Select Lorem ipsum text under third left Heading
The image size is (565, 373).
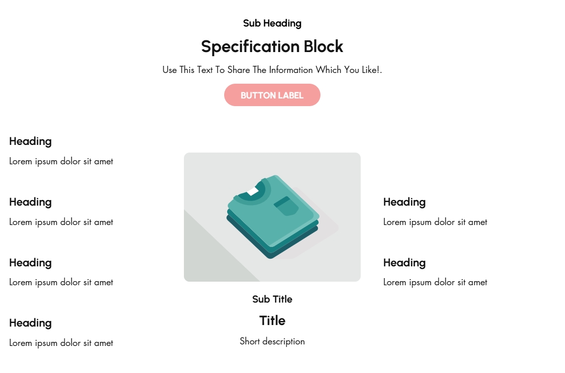point(61,283)
